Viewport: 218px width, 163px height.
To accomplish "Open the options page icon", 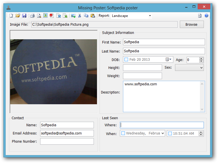I will click(200, 16).
